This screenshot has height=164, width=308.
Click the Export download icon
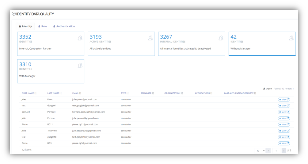click(264, 89)
